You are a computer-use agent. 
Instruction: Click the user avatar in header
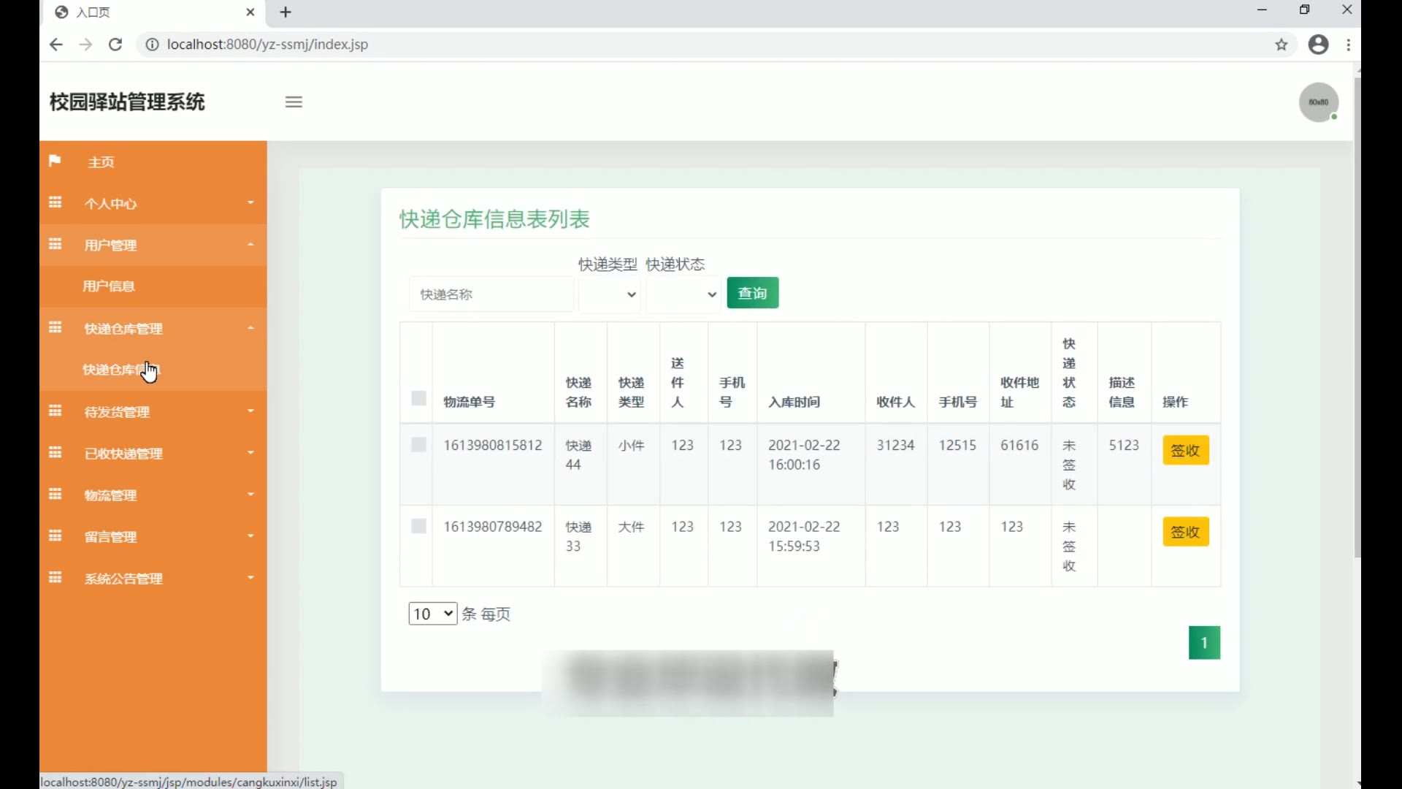click(1318, 102)
